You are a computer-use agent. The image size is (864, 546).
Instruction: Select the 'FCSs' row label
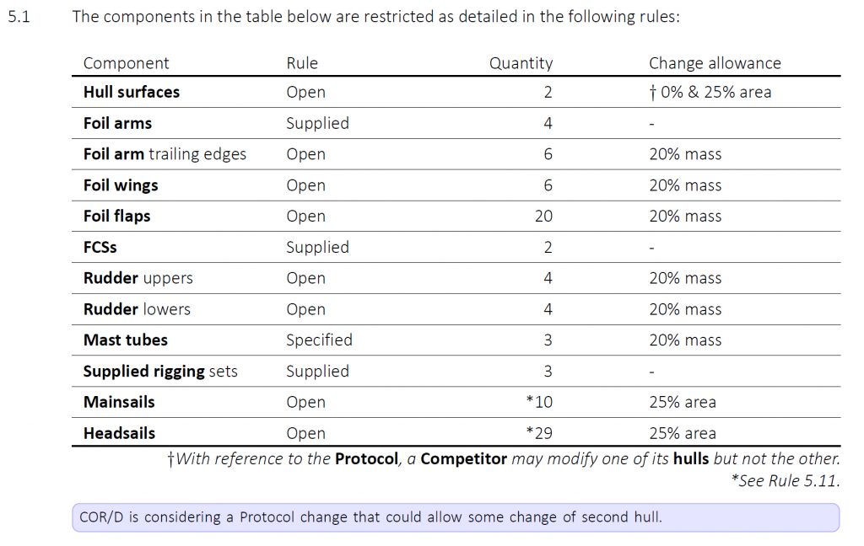[100, 247]
